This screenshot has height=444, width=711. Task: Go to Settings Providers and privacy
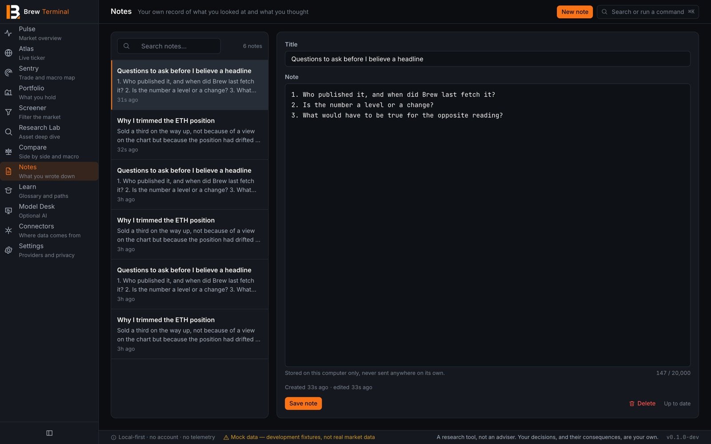pos(49,250)
